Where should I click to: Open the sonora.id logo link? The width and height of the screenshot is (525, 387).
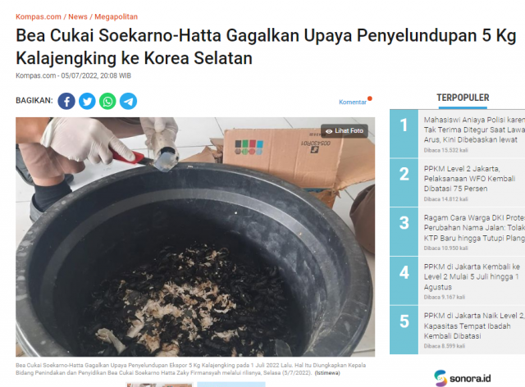click(x=463, y=378)
